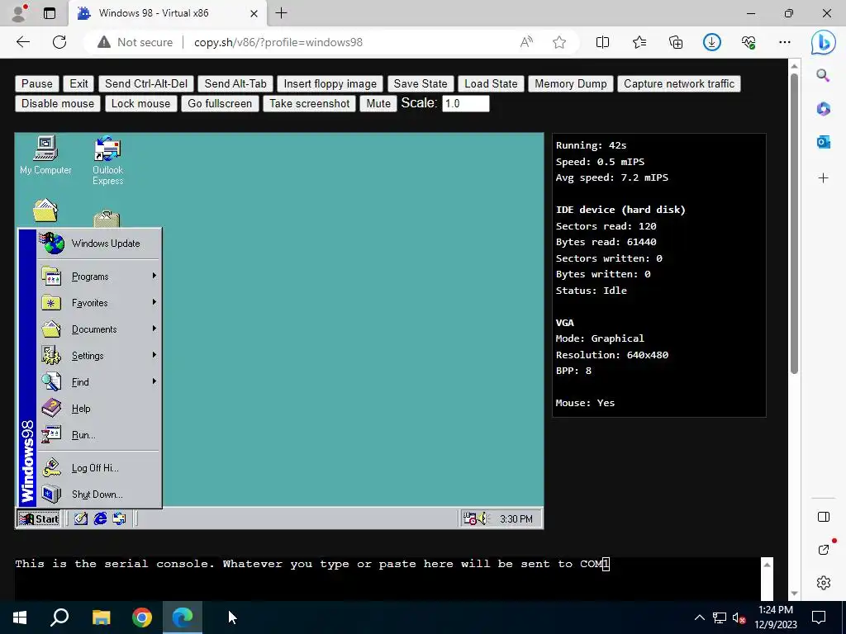Open Task Scheduler tray icon
Viewport: 846px width, 634px height.
pyautogui.click(x=469, y=518)
